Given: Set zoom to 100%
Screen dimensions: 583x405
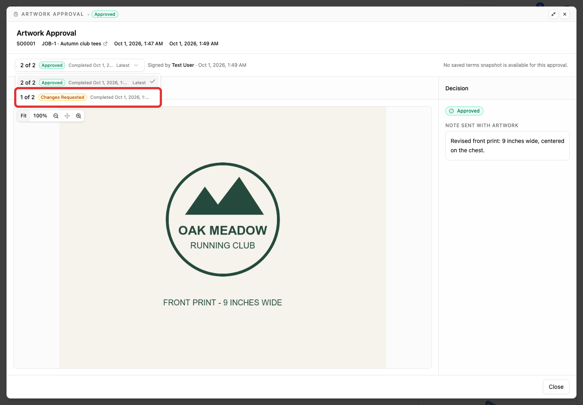Looking at the screenshot, I should click(40, 116).
